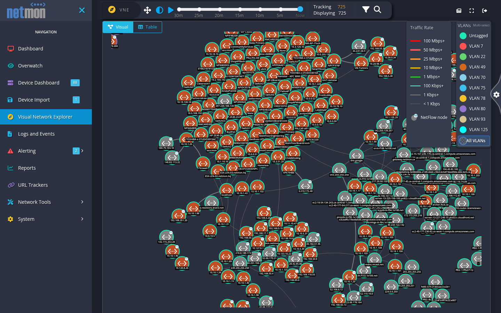Click the VM-Tunnels node
Image resolution: width=501 pixels, height=313 pixels.
(x=361, y=63)
